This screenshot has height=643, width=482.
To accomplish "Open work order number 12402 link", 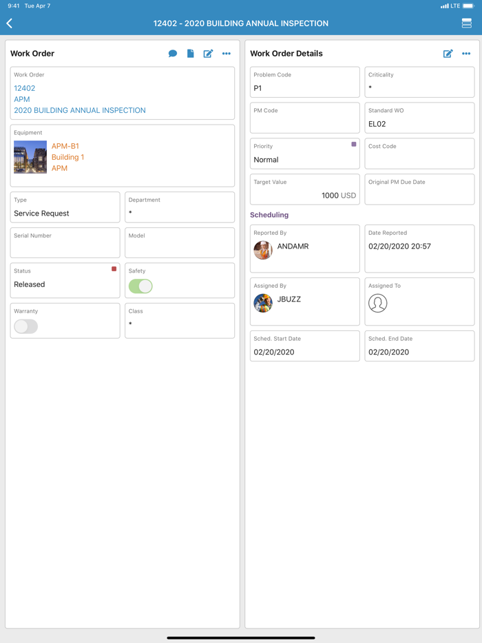I will pos(25,88).
